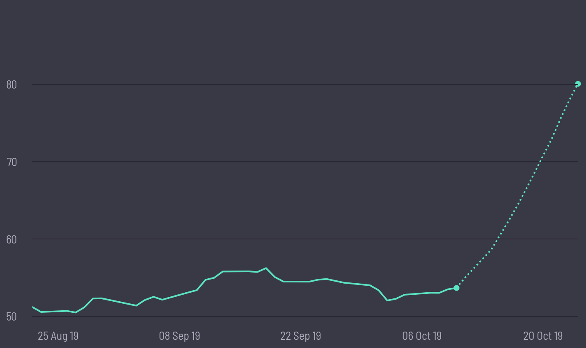Click the dotted projection line at the 70 gridline

tap(540, 161)
